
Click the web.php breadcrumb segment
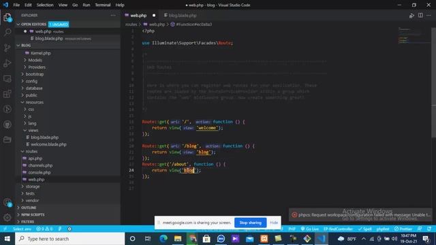pos(157,24)
